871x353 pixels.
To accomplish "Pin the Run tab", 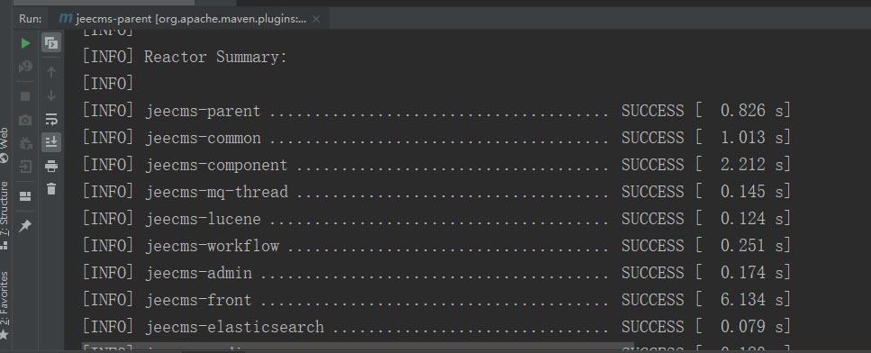I will (x=25, y=226).
